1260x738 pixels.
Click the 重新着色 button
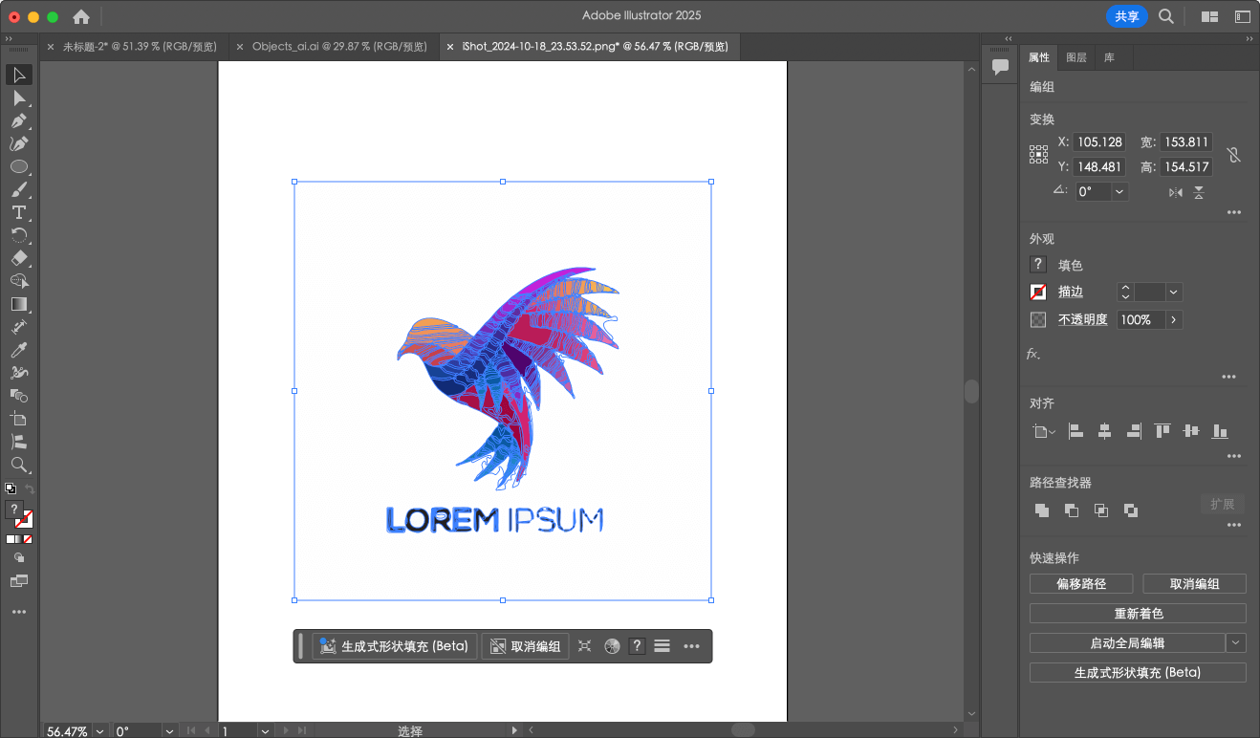tap(1137, 611)
